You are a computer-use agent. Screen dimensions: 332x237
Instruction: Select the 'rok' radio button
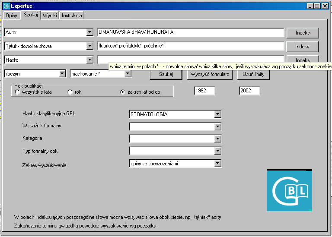[x=70, y=92]
